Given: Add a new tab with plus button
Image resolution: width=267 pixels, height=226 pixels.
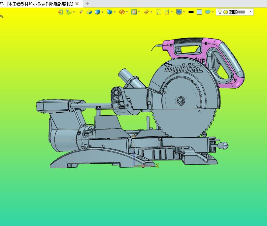Looking at the screenshot, I should coord(87,4).
